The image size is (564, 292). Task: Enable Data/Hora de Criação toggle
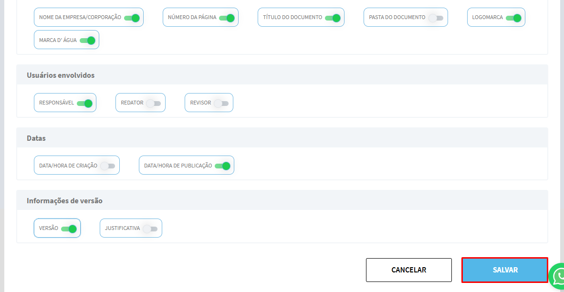108,166
